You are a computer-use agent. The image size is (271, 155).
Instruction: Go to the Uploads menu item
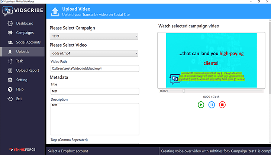click(22, 52)
